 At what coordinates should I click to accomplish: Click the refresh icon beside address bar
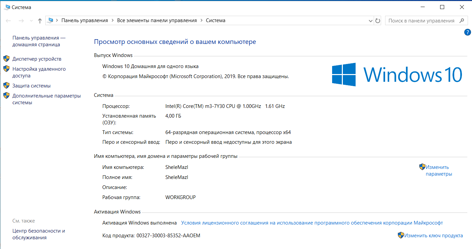[x=378, y=20]
